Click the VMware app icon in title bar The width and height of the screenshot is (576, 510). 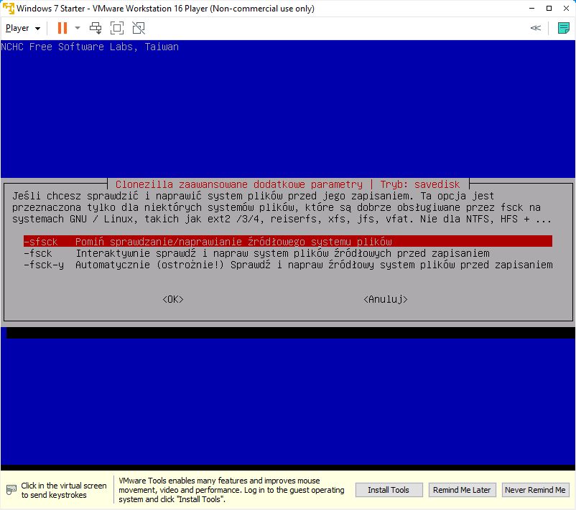tap(8, 9)
